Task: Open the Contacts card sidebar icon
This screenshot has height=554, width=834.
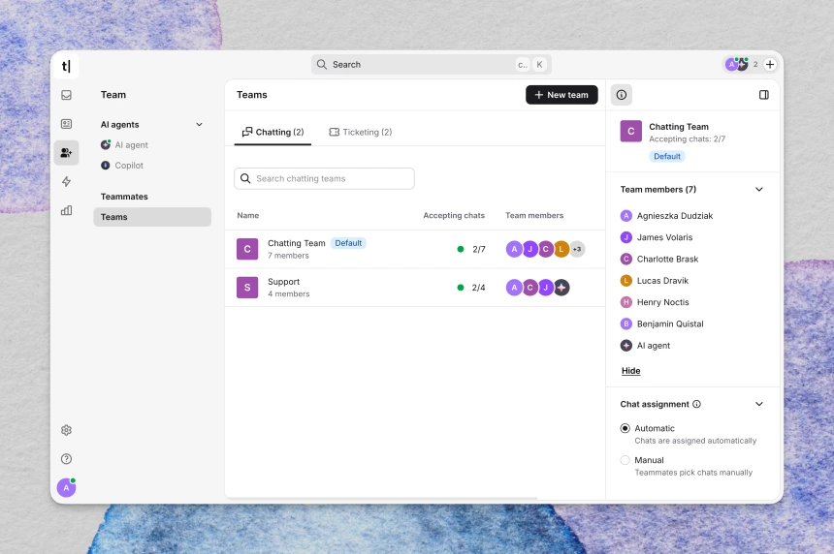Action: [67, 124]
